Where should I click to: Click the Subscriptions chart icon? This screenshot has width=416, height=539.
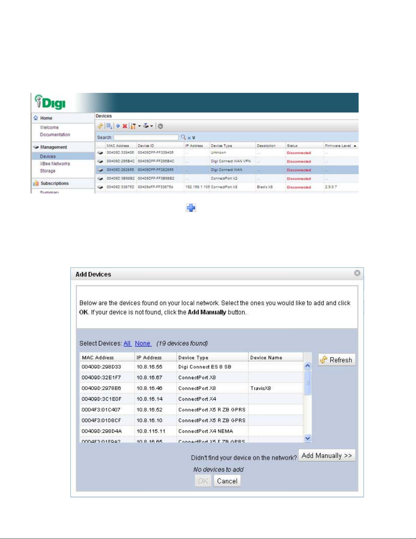click(36, 183)
